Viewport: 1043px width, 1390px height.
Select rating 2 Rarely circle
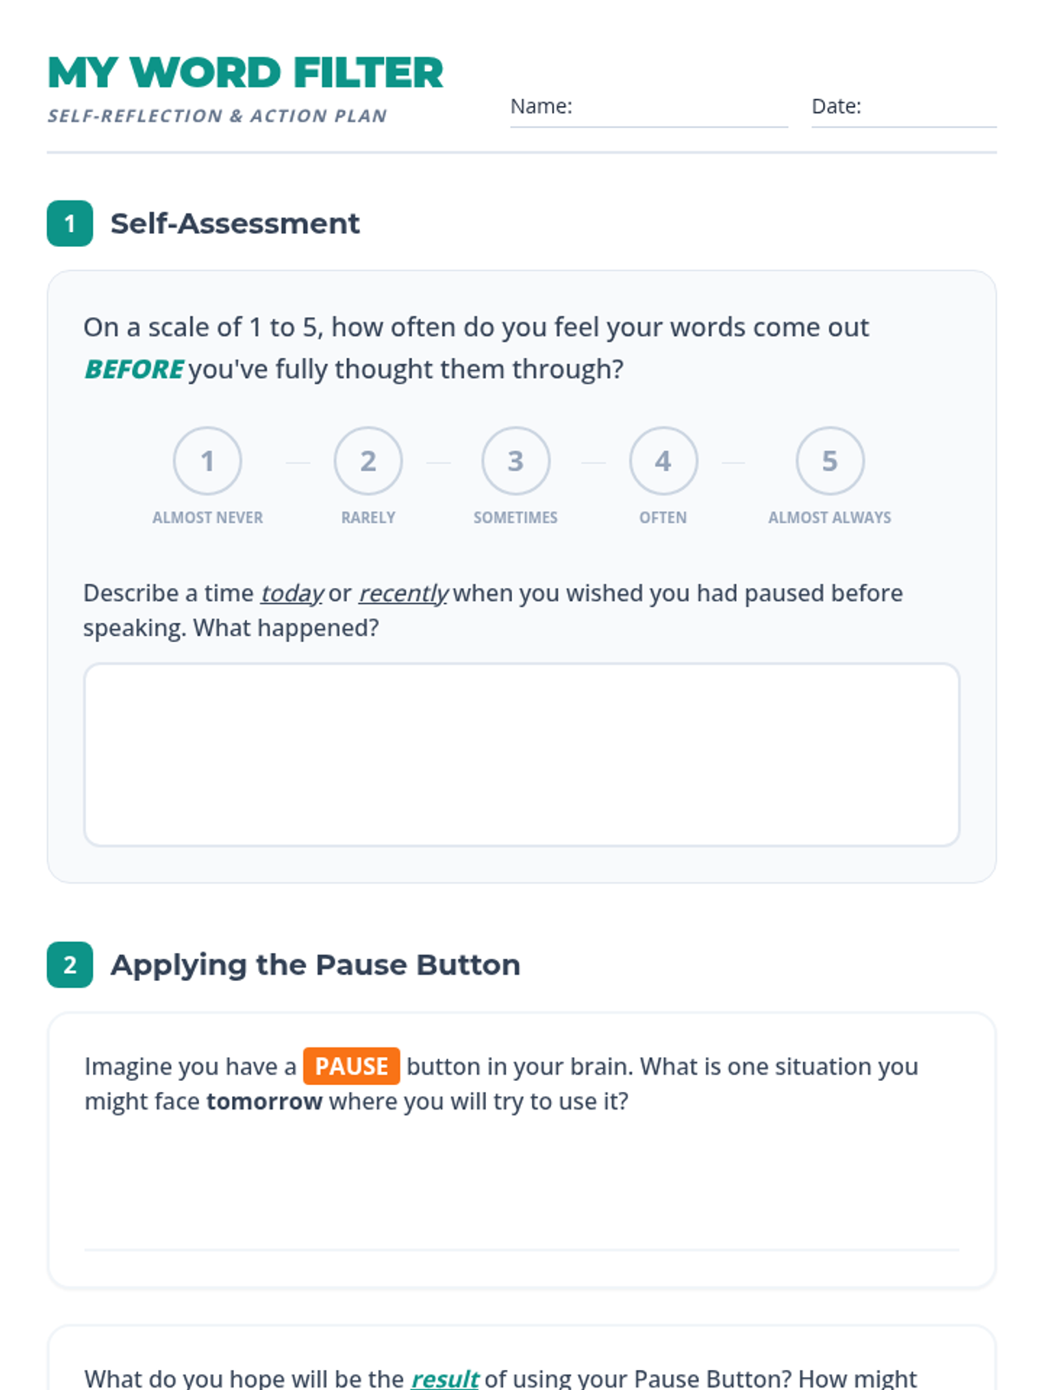(x=368, y=460)
